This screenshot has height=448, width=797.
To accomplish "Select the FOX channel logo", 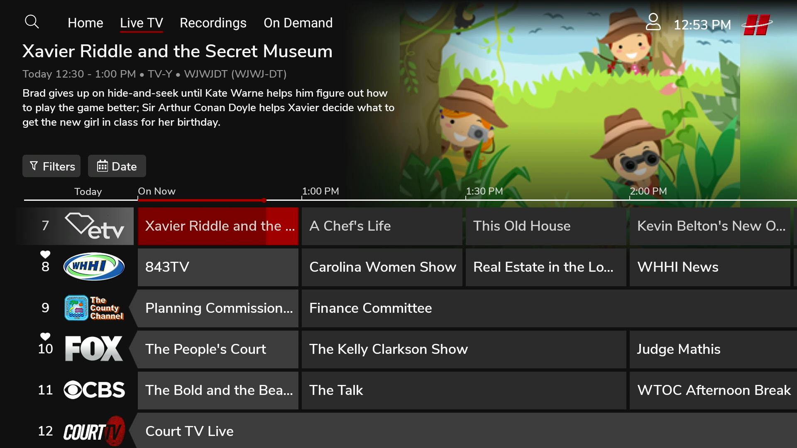I will pyautogui.click(x=94, y=349).
